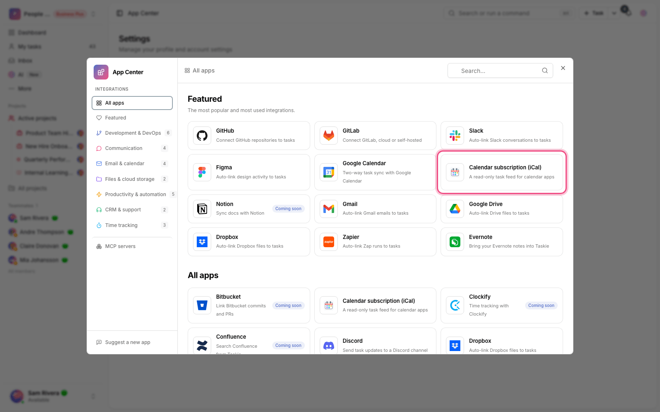Select Files & cloud storage category
Viewport: 660px width, 412px height.
[132, 179]
